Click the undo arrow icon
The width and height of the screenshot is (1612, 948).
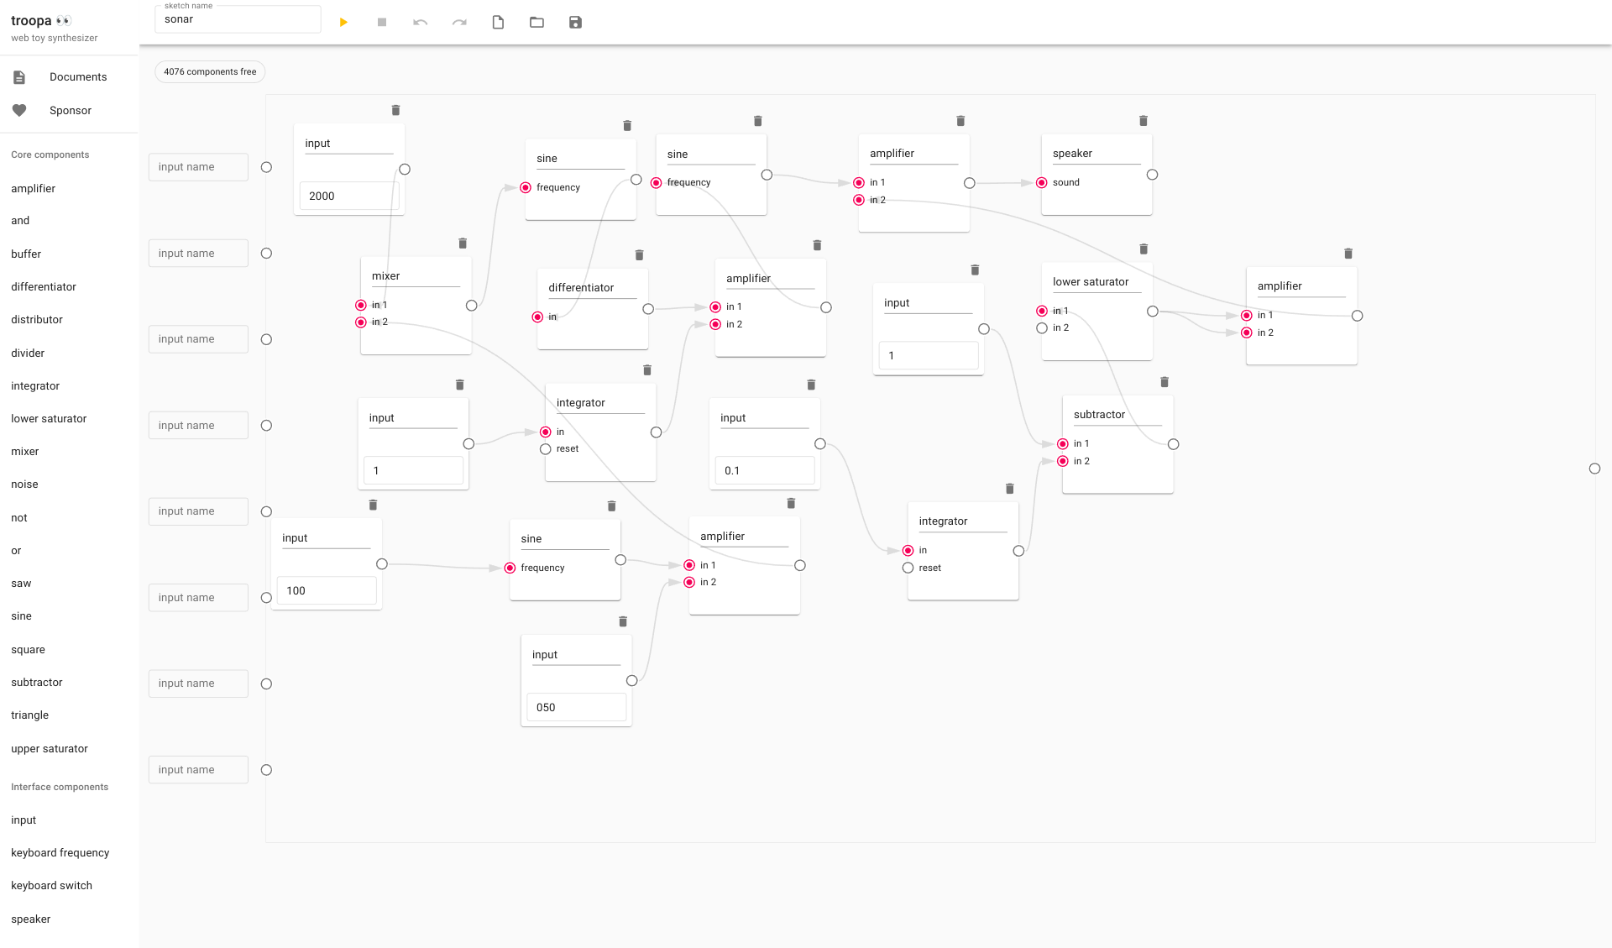pyautogui.click(x=420, y=23)
